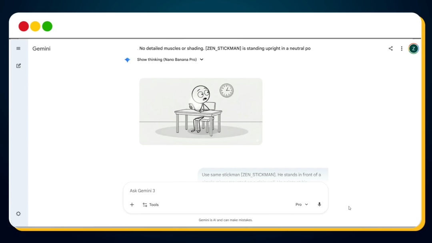Image resolution: width=432 pixels, height=243 pixels.
Task: Click the plus icon to add files
Action: (132, 205)
